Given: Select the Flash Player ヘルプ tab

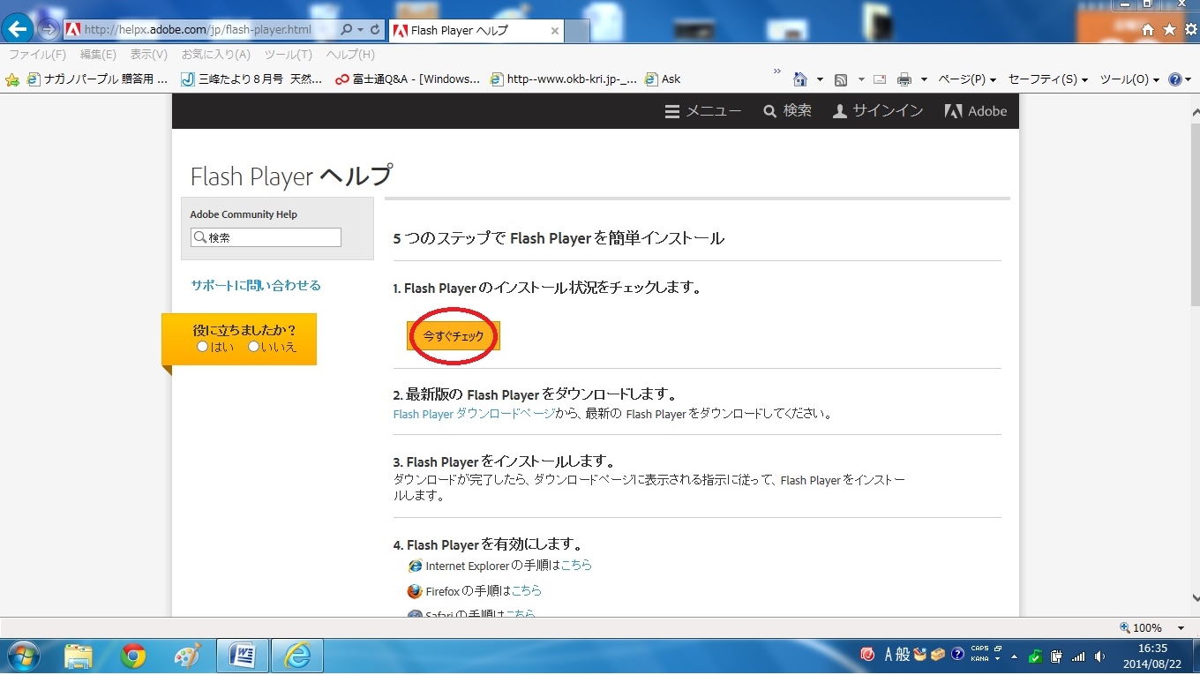Looking at the screenshot, I should 476,30.
